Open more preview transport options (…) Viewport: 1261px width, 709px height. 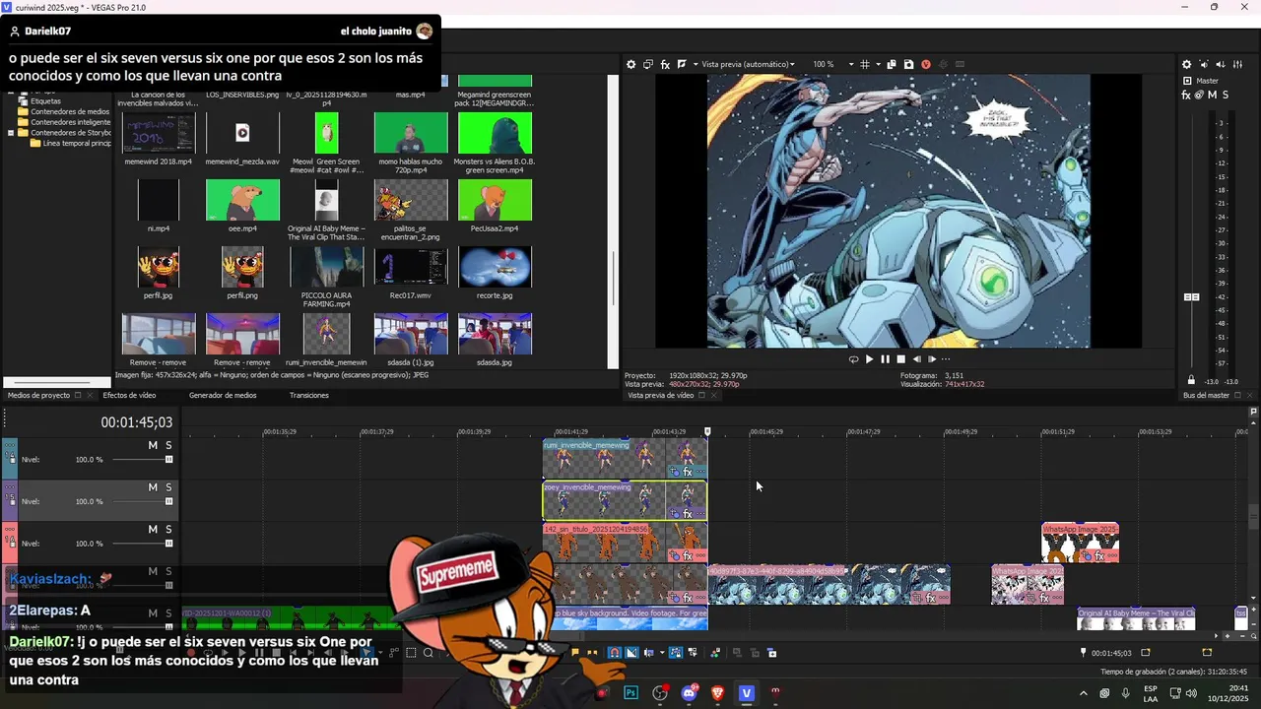[946, 359]
